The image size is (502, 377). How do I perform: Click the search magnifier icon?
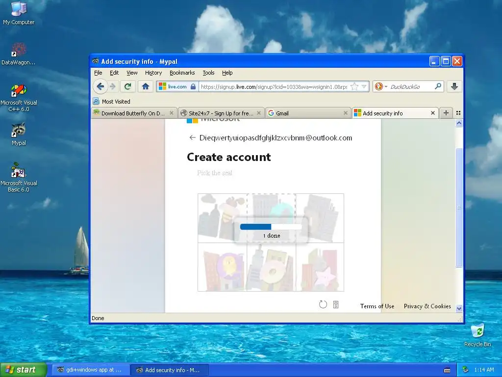point(438,86)
